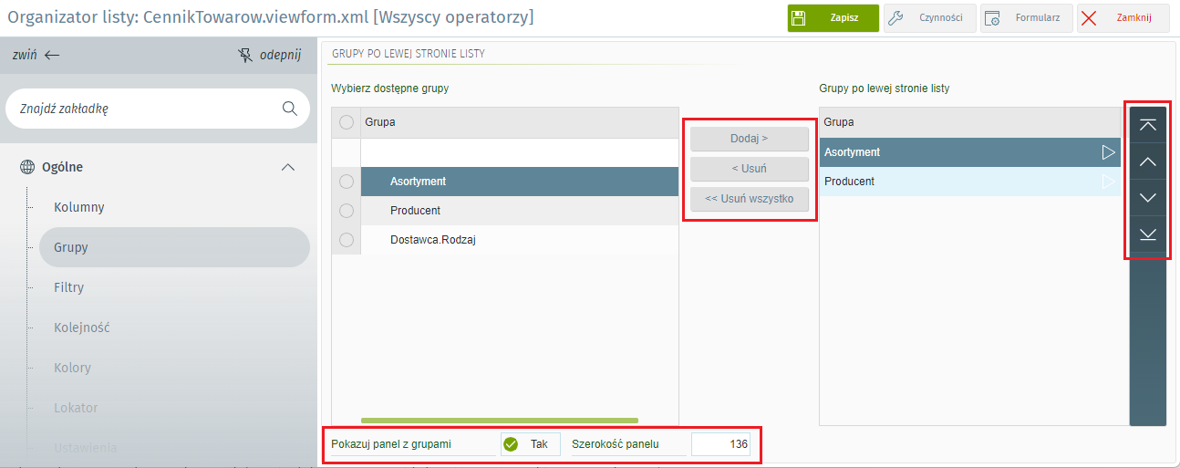
Task: Move selected group to the top
Action: (x=1147, y=125)
